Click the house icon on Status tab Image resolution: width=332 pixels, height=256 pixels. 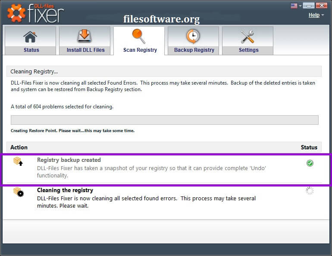(x=30, y=37)
